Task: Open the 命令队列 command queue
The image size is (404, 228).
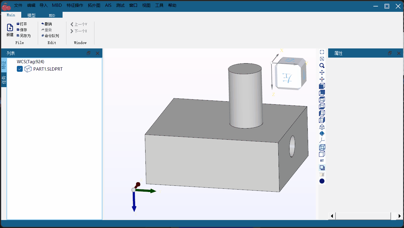Action: pyautogui.click(x=50, y=36)
